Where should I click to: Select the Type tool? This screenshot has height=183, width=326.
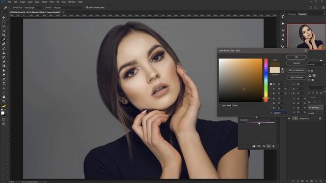tap(4, 83)
